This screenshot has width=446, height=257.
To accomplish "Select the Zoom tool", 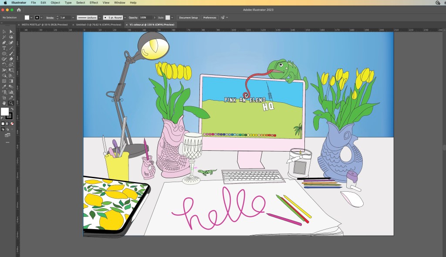I will [x=11, y=103].
